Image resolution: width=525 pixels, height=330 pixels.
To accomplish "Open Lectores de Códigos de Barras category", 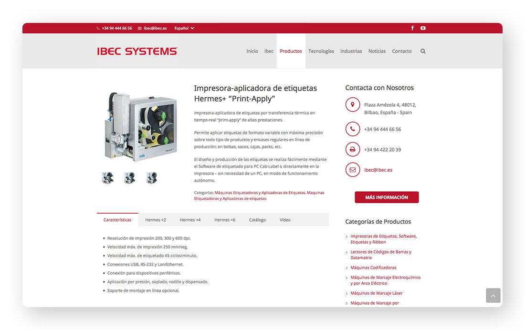I will tap(381, 255).
